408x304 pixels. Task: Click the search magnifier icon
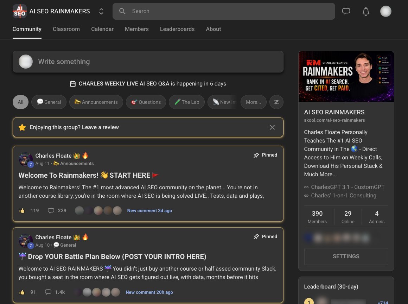(122, 11)
